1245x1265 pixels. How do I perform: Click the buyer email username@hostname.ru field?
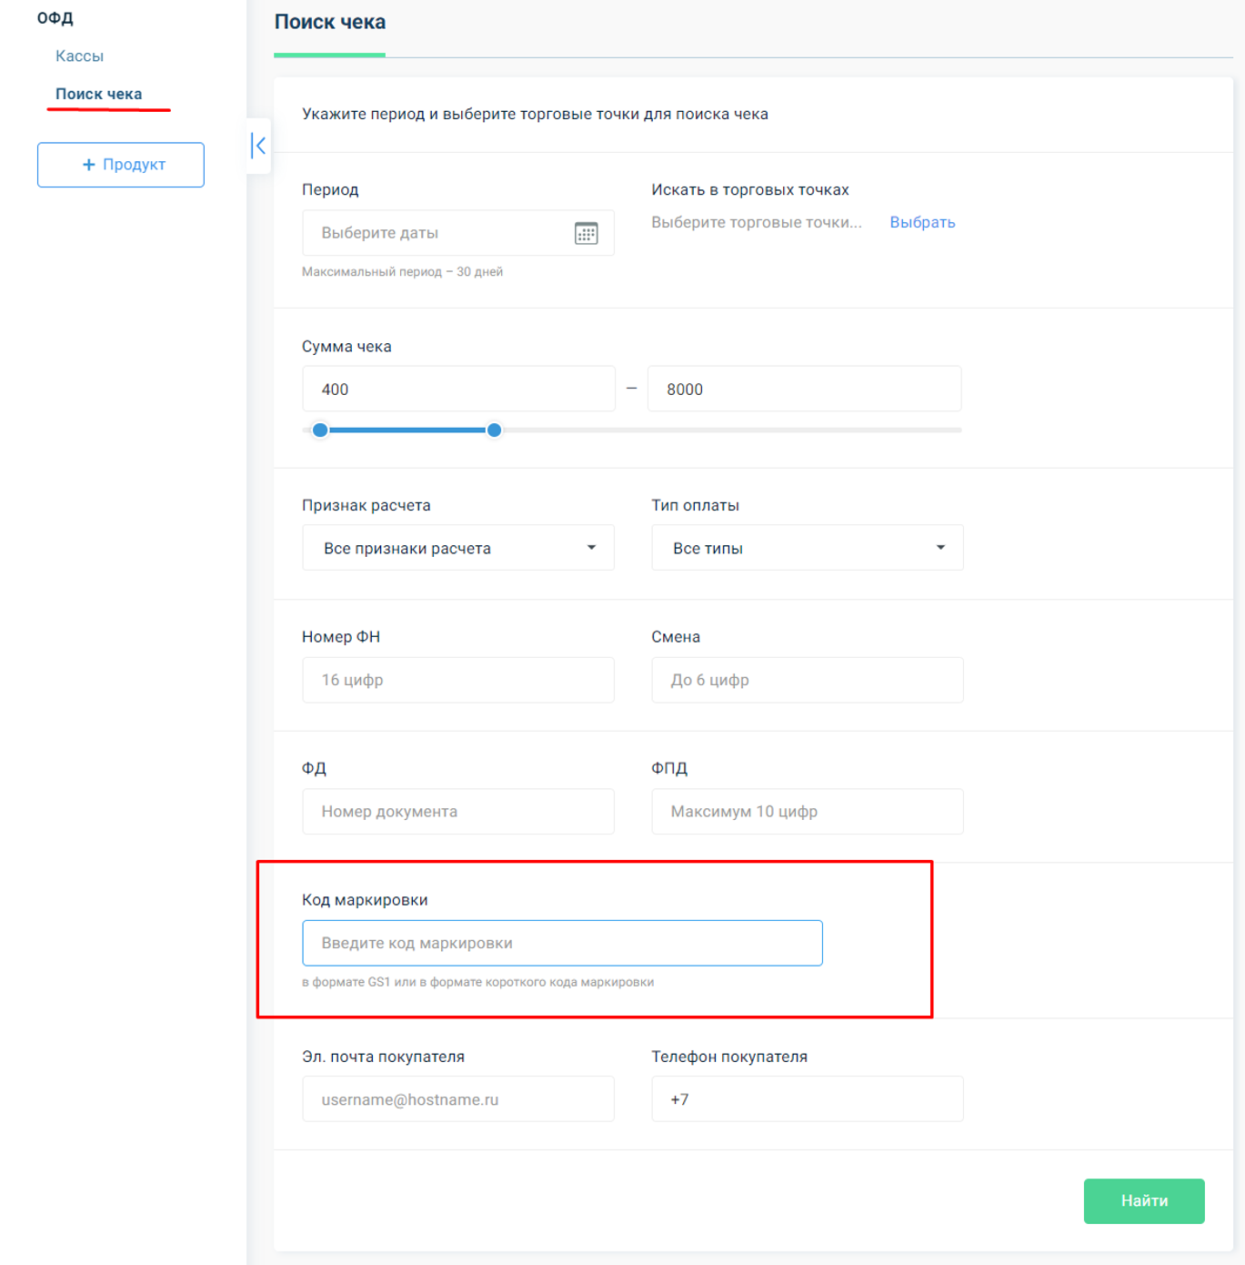click(x=458, y=1099)
